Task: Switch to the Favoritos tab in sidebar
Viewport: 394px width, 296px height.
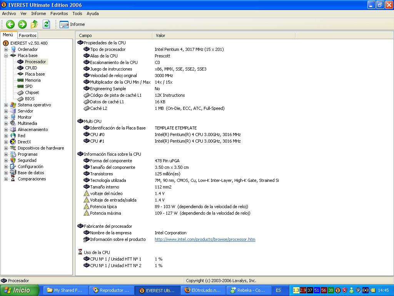Action: [28, 35]
